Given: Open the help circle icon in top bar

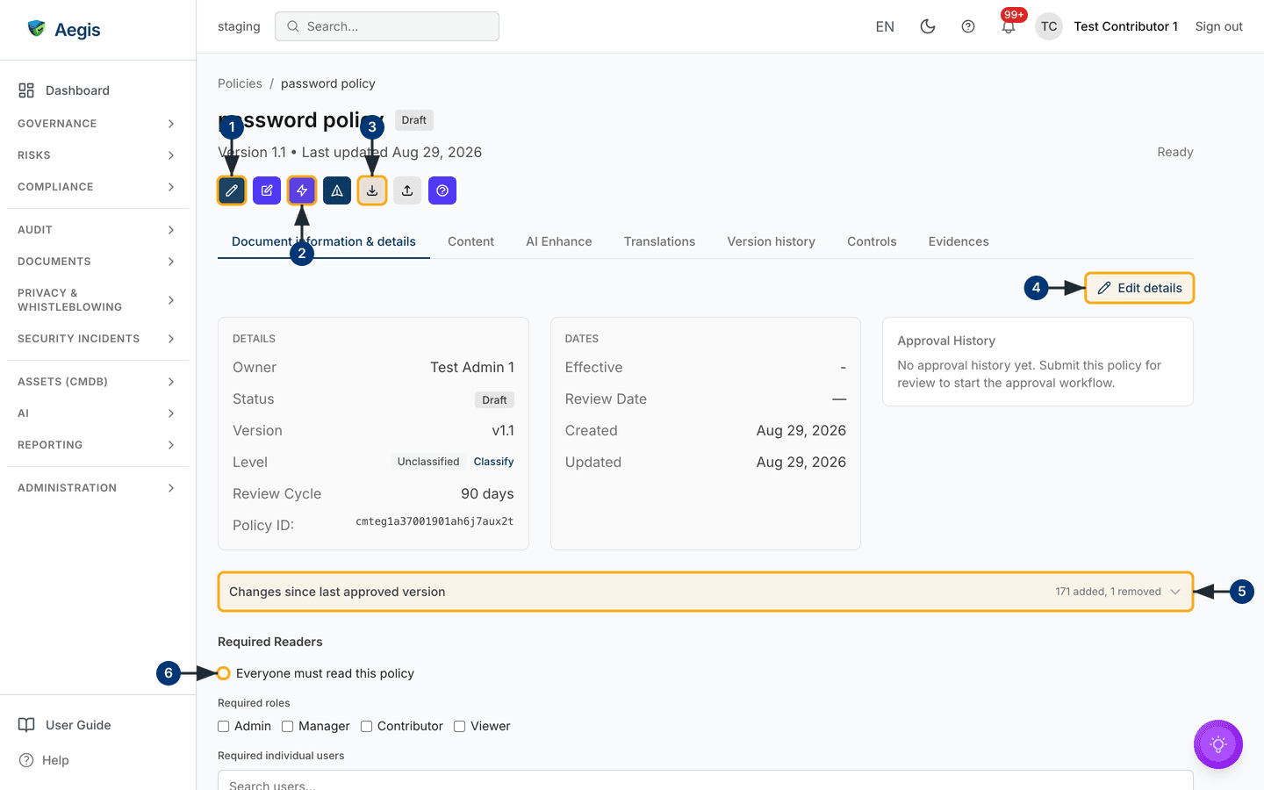Looking at the screenshot, I should [x=968, y=26].
